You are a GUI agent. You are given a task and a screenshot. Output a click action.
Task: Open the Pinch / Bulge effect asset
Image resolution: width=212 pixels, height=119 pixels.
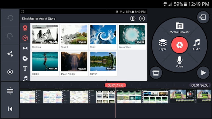pyautogui.click(x=74, y=63)
